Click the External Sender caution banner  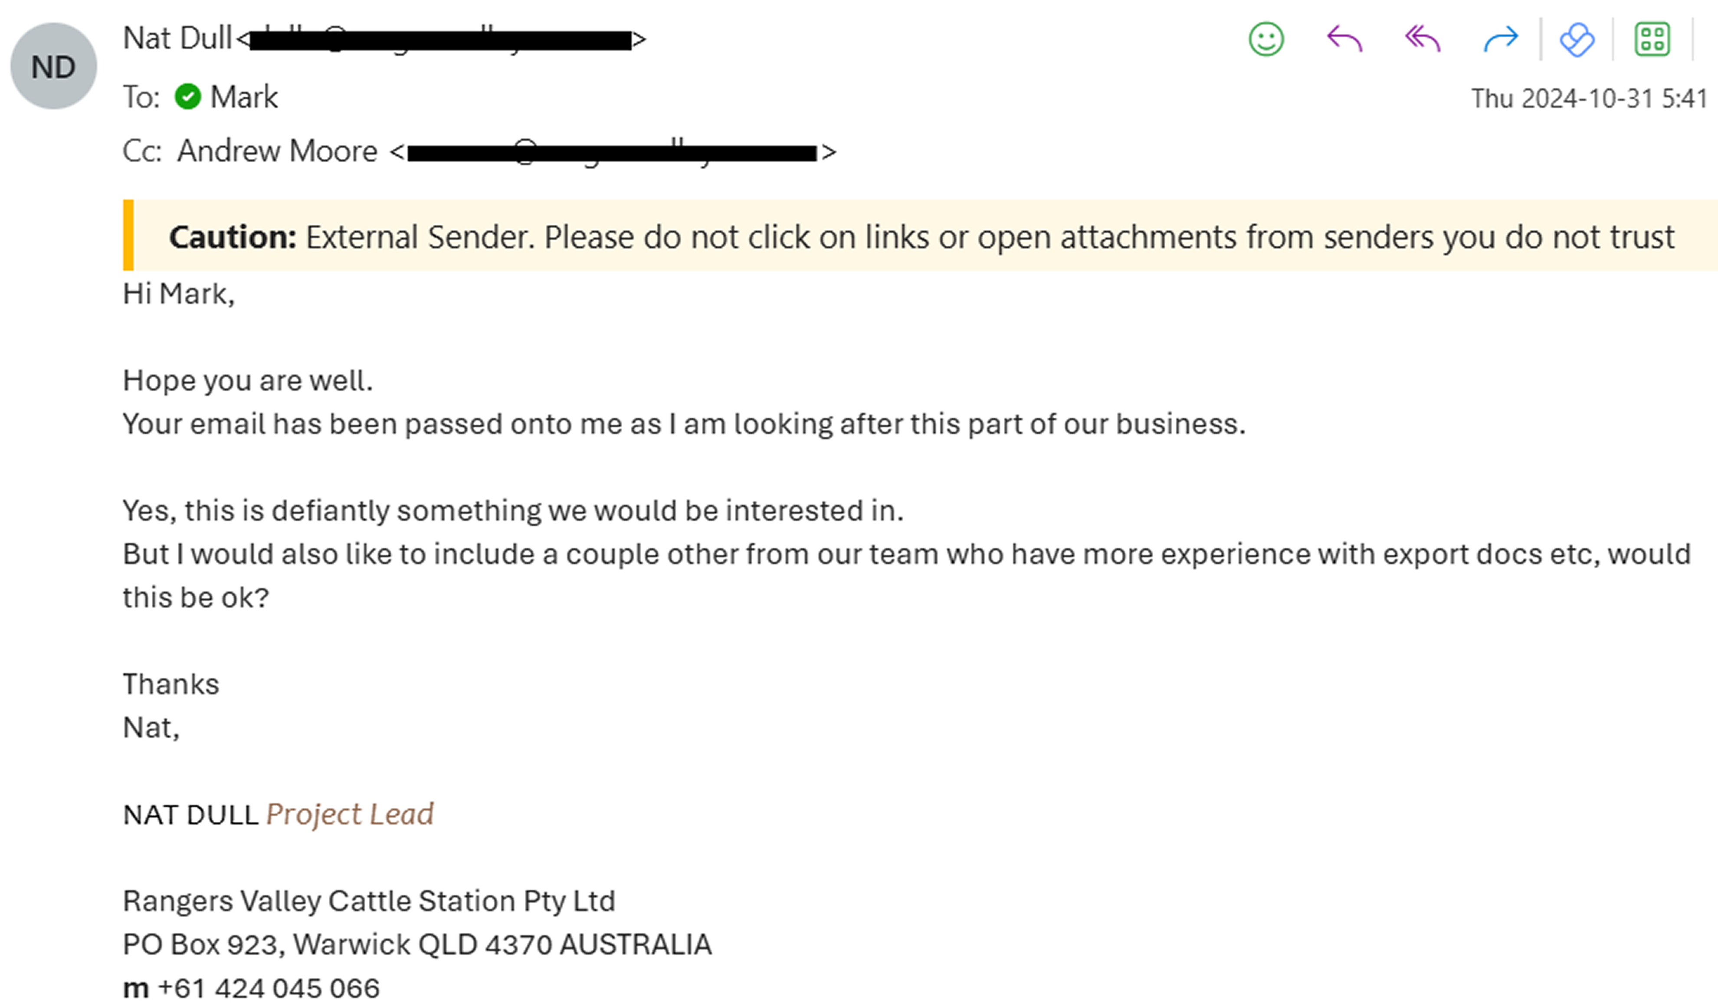tap(920, 235)
